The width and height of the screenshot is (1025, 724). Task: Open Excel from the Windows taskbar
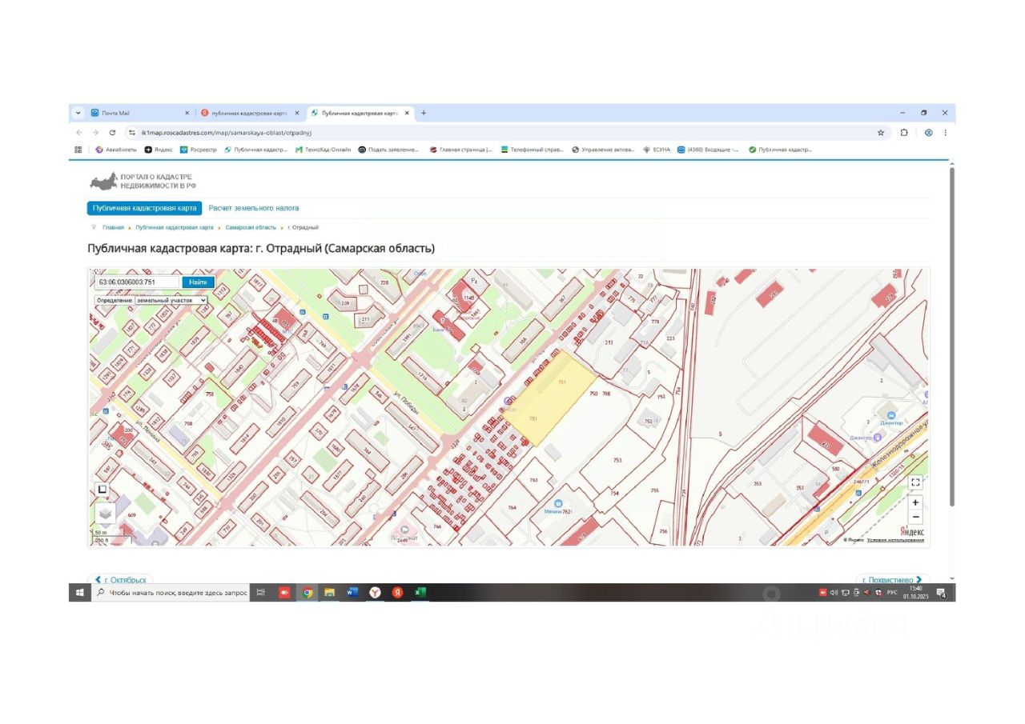pos(420,592)
